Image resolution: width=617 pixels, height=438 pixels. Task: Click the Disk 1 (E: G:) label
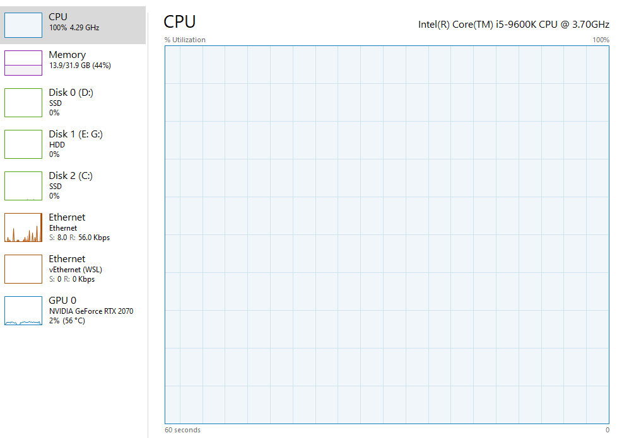(x=76, y=134)
